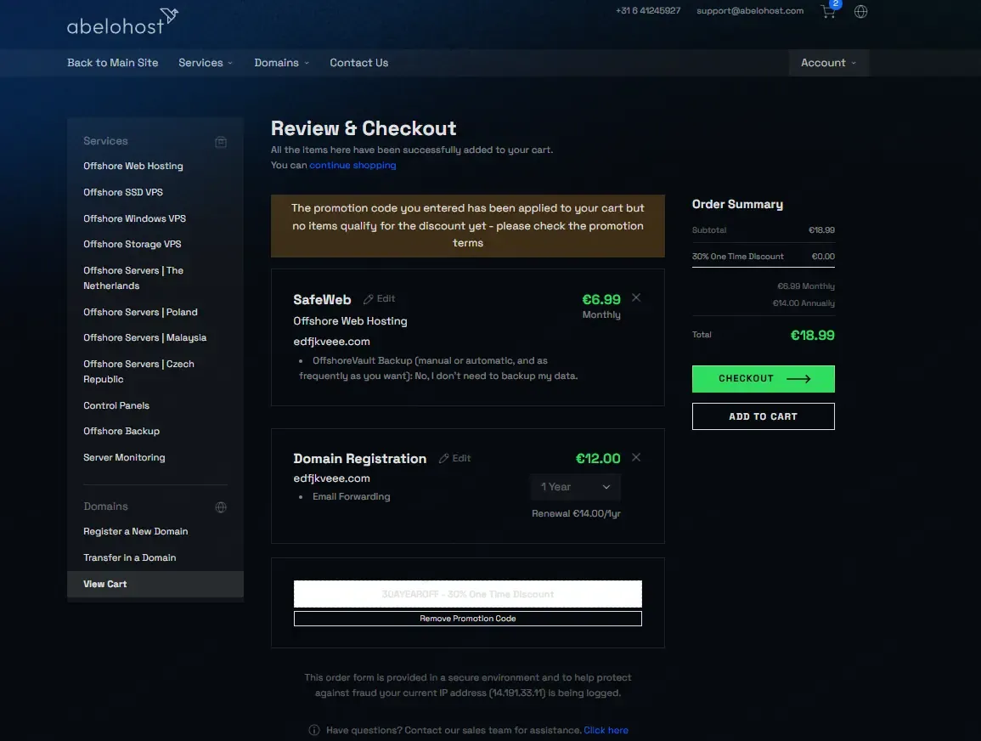Click the Services panel bag icon
Image resolution: width=981 pixels, height=741 pixels.
point(221,142)
